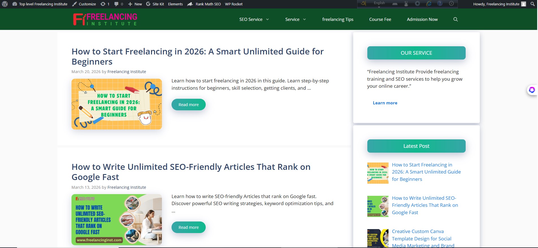Click the Bangla keyboard logo icon

click(x=363, y=4)
